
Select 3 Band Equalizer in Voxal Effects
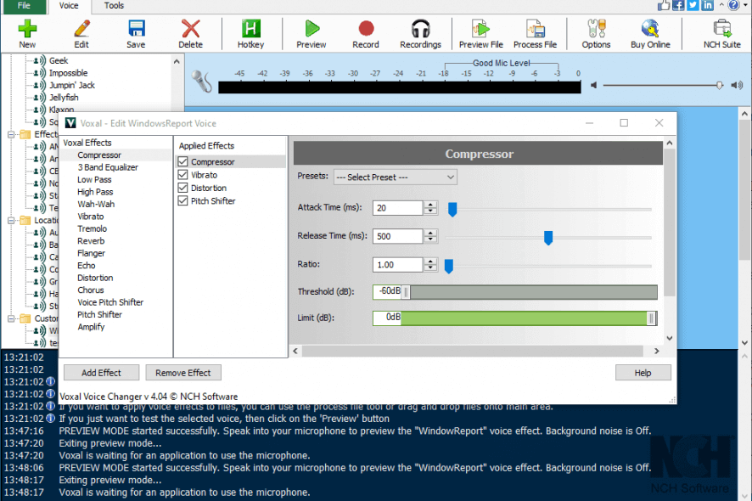point(108,167)
